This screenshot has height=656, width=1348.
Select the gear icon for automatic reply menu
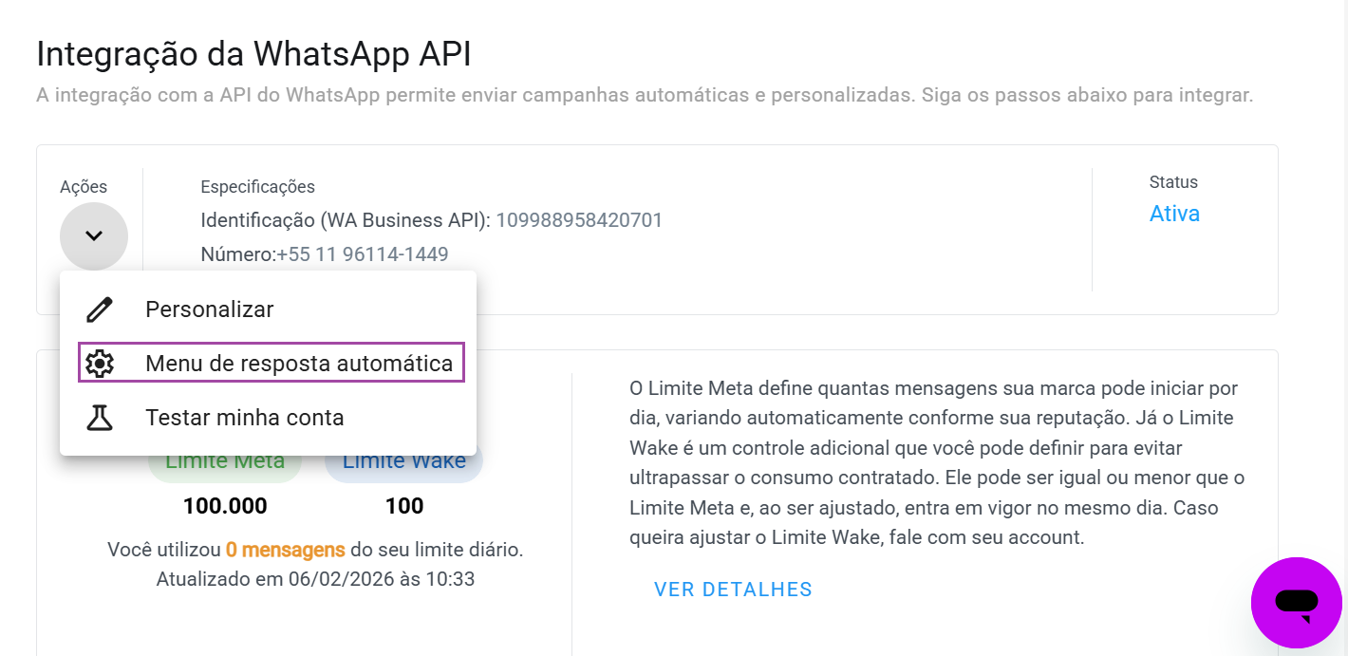(100, 363)
